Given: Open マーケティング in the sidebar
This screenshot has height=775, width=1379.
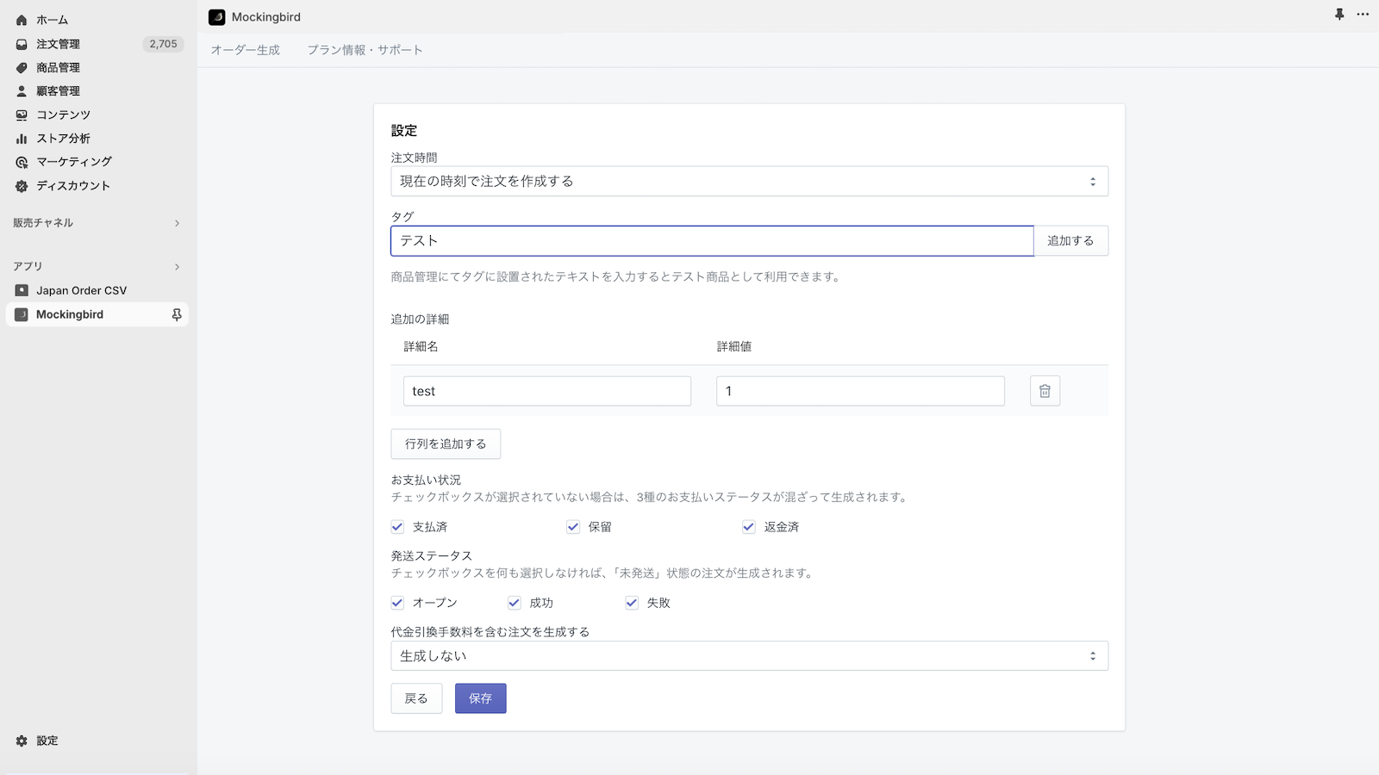Looking at the screenshot, I should point(74,162).
